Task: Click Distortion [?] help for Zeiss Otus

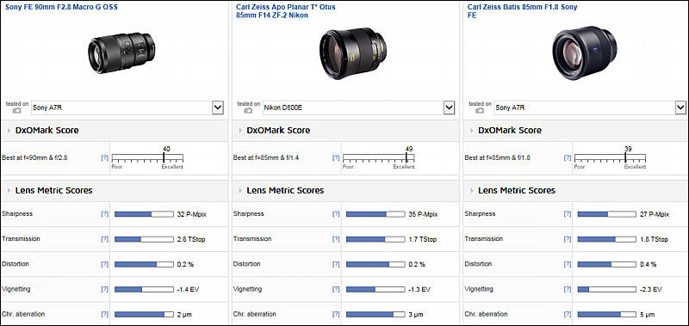Action: click(336, 264)
